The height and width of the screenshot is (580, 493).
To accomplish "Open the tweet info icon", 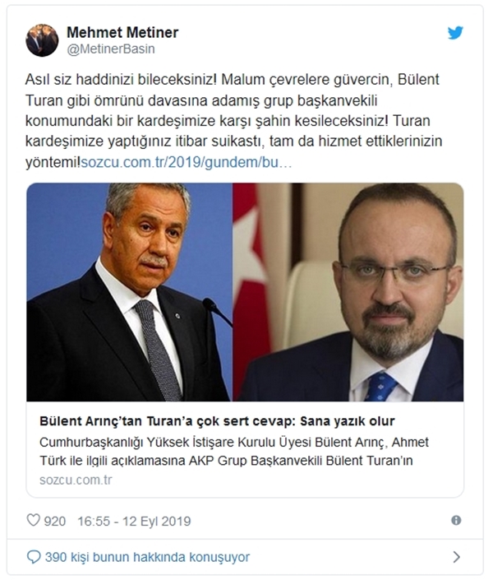I will (x=456, y=521).
